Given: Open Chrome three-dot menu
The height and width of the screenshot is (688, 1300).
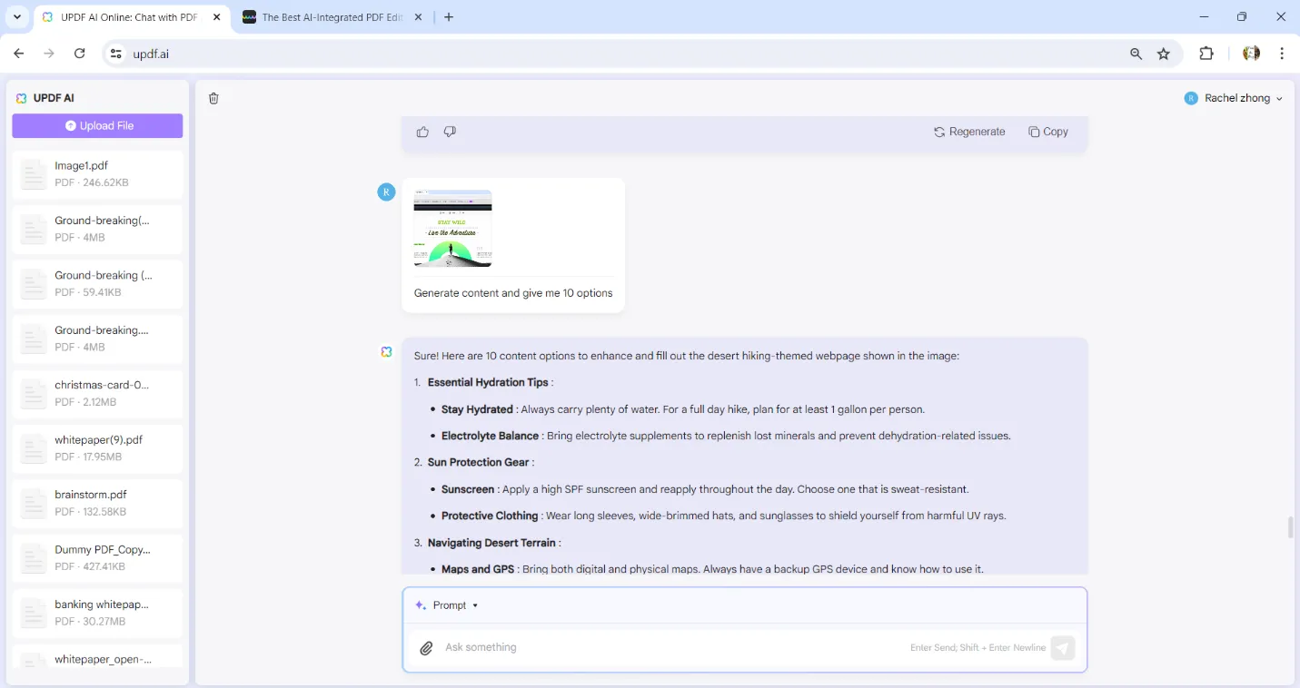Looking at the screenshot, I should pos(1282,54).
